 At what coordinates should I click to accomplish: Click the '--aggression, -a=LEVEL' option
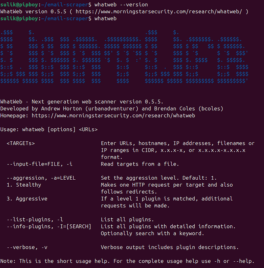click(x=41, y=178)
